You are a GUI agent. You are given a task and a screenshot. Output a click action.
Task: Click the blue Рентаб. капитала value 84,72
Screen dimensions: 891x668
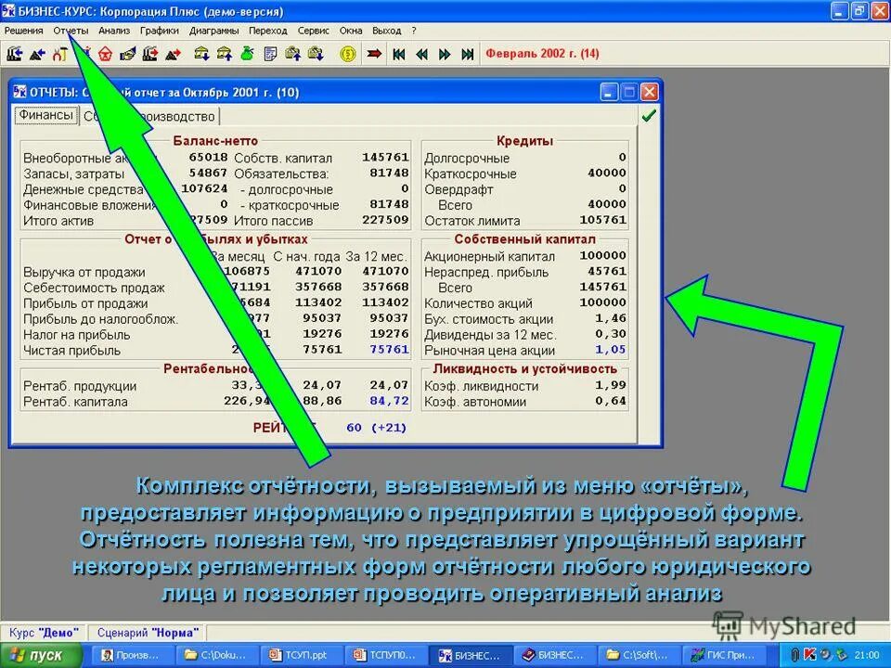click(x=389, y=401)
